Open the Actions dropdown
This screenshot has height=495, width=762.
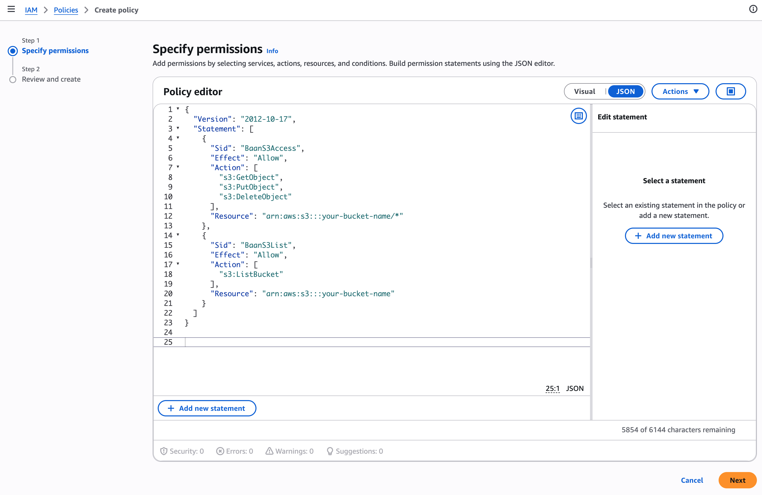tap(680, 92)
